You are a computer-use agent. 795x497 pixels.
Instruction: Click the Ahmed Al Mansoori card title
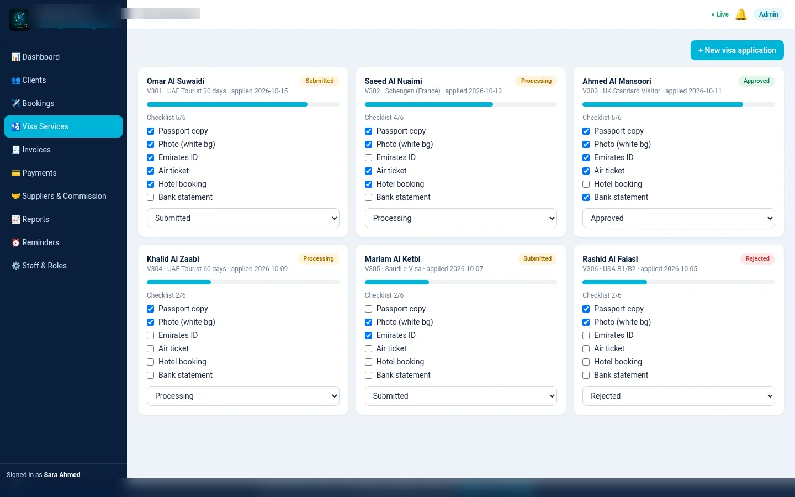pyautogui.click(x=617, y=81)
